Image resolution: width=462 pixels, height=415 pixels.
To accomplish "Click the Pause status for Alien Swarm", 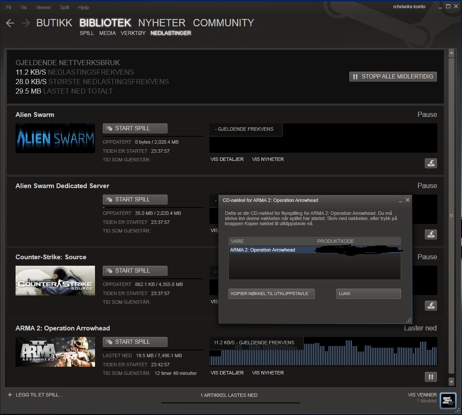I will point(427,115).
